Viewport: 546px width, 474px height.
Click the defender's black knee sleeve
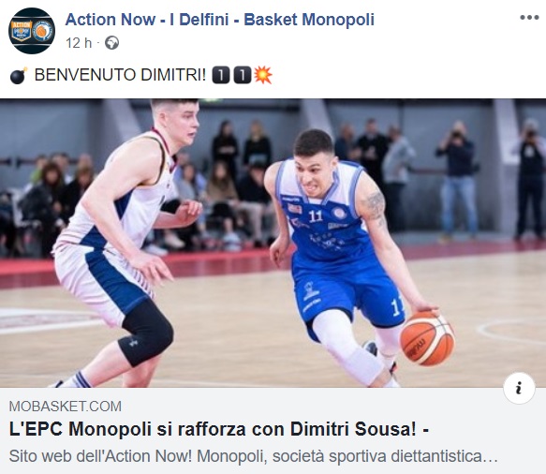coord(146,332)
